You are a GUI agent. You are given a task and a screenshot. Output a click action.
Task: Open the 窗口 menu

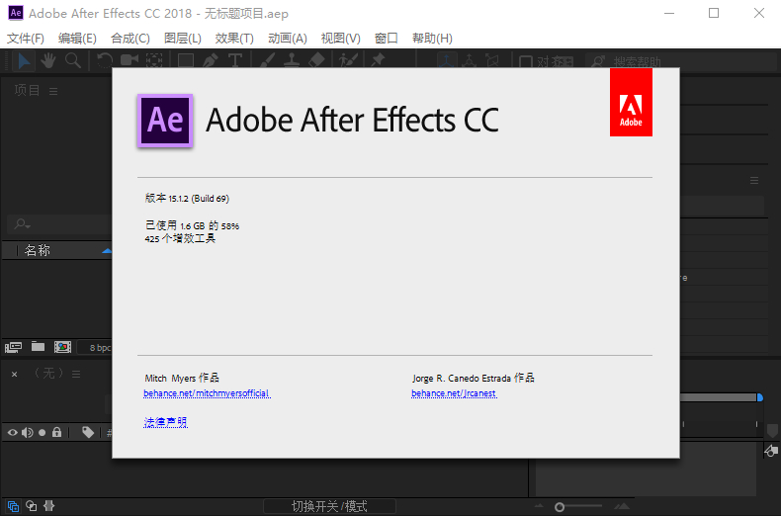tap(386, 39)
